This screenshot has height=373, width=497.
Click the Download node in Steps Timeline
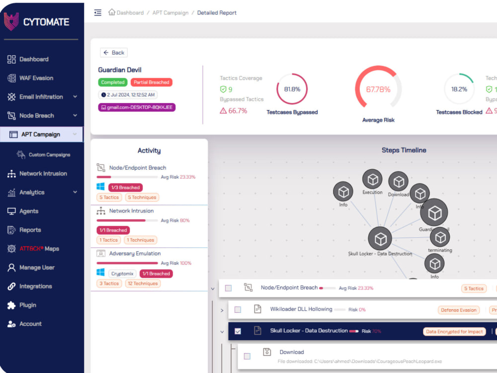pyautogui.click(x=399, y=182)
